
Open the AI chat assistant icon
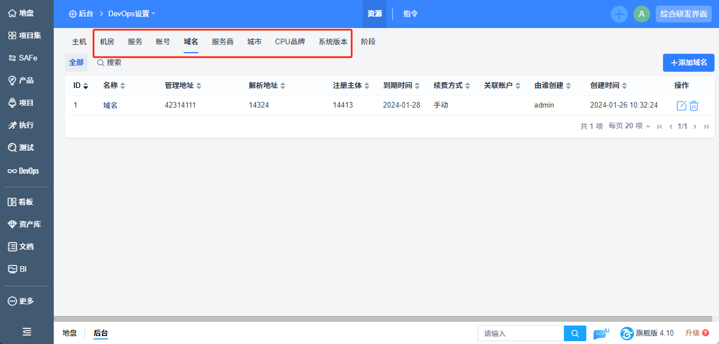pyautogui.click(x=601, y=333)
